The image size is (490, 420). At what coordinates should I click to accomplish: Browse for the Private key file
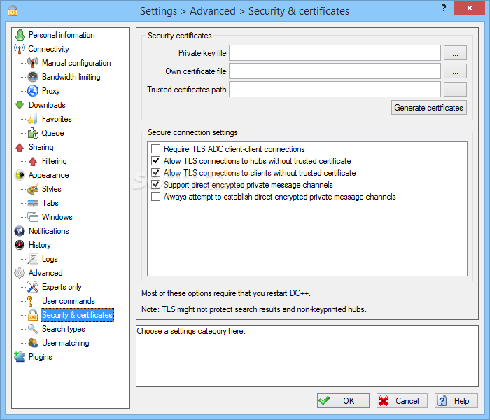(455, 53)
